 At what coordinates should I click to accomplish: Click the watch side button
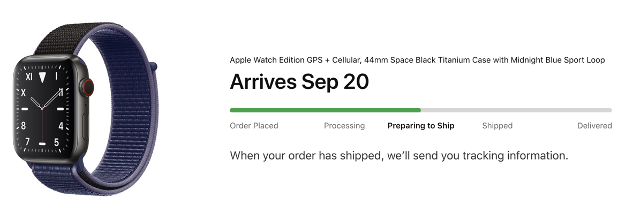tap(86, 126)
